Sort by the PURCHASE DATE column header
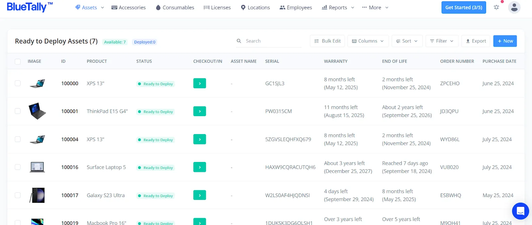 coord(499,61)
